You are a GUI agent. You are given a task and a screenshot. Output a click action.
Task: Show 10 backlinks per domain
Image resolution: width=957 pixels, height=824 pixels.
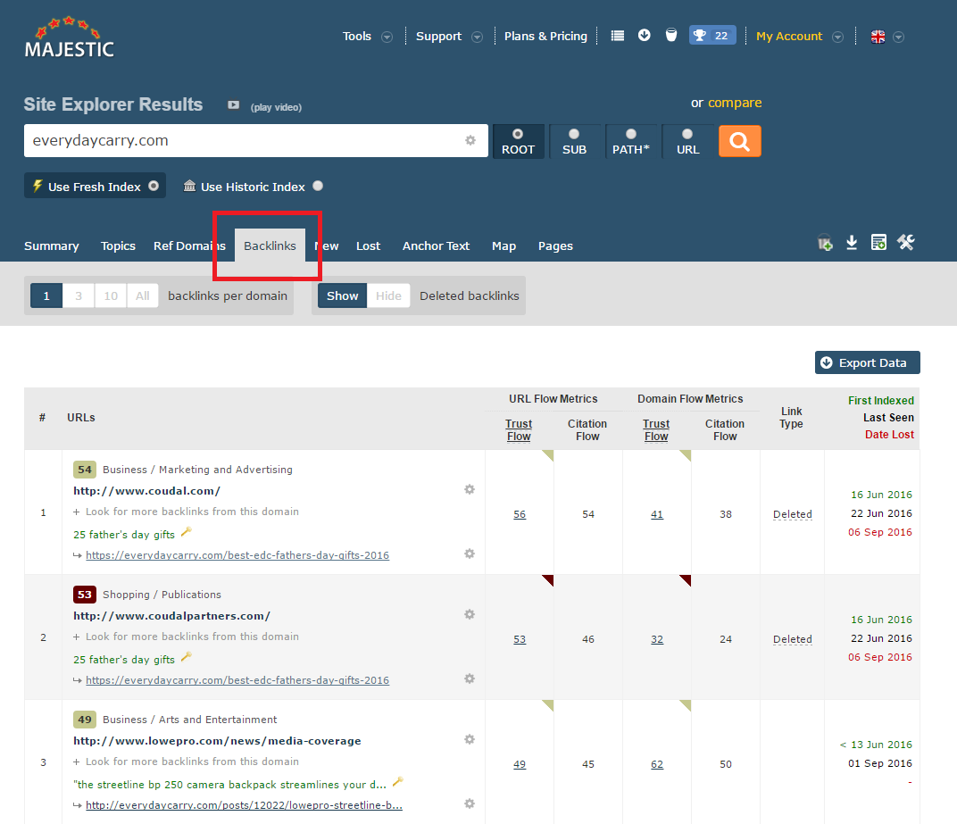click(110, 295)
